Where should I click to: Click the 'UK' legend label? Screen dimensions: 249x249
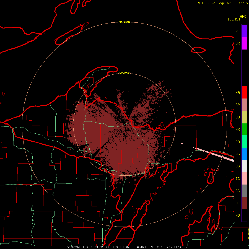click(x=237, y=43)
